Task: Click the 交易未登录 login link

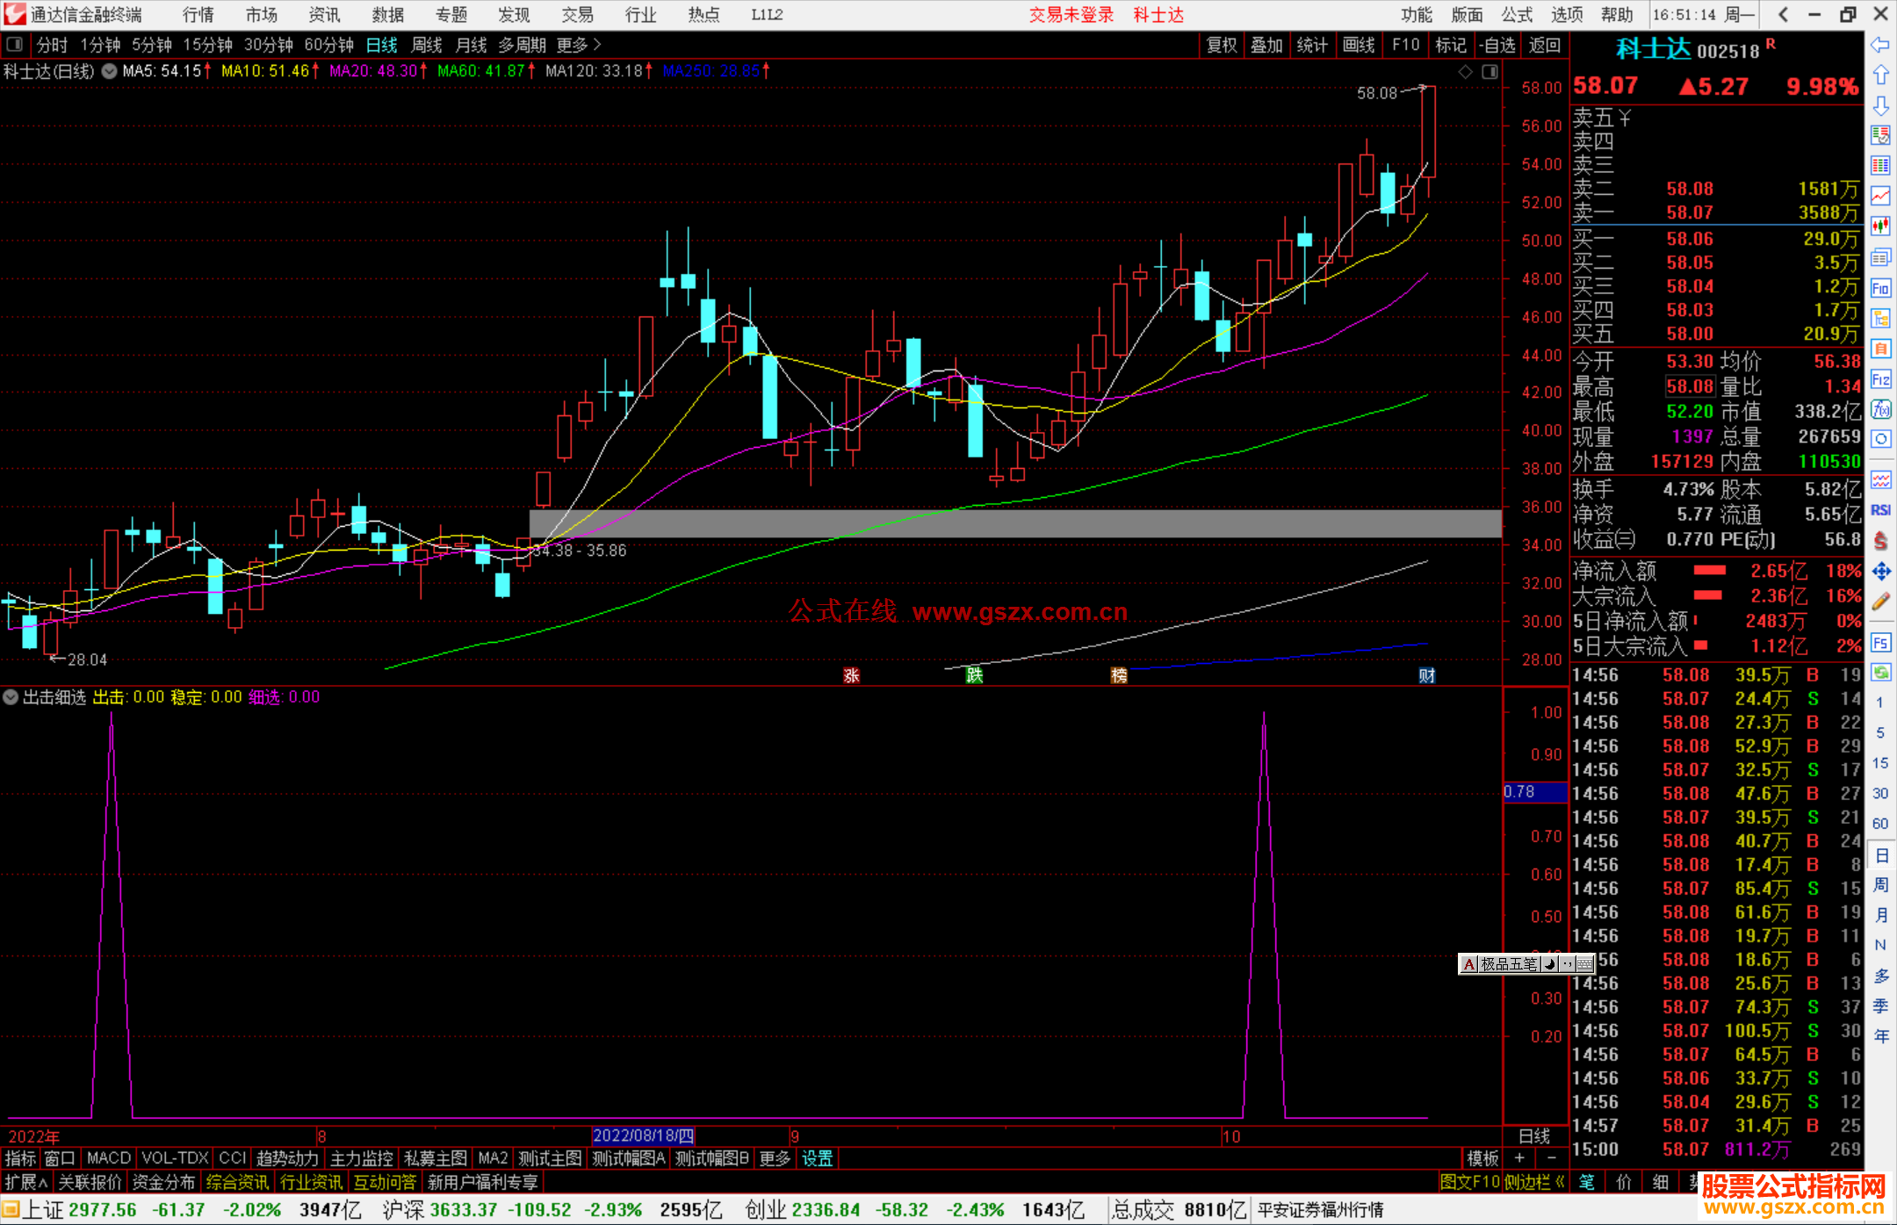Action: pyautogui.click(x=1071, y=15)
